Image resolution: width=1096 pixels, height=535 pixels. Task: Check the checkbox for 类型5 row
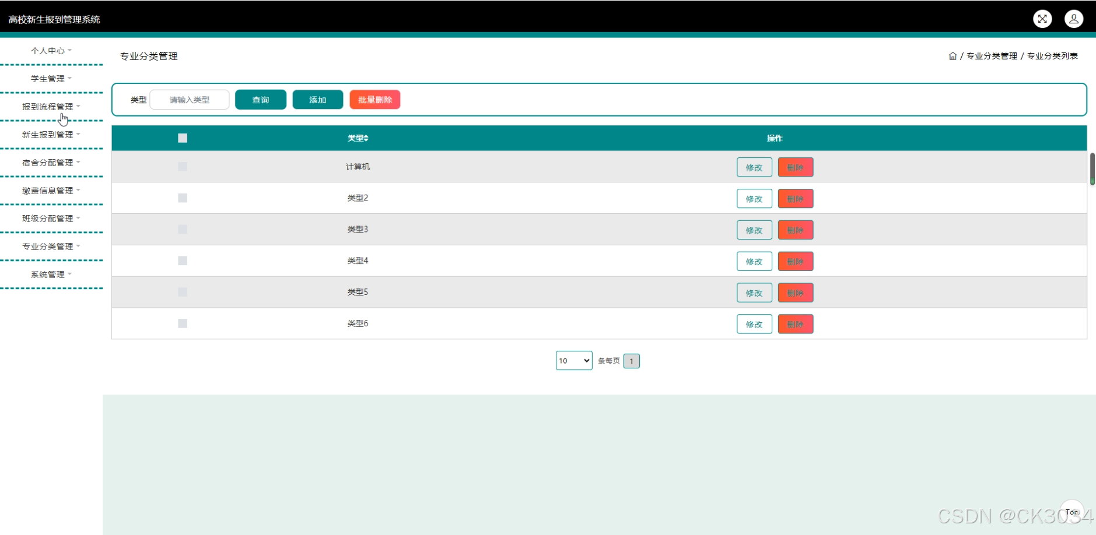[x=183, y=292]
